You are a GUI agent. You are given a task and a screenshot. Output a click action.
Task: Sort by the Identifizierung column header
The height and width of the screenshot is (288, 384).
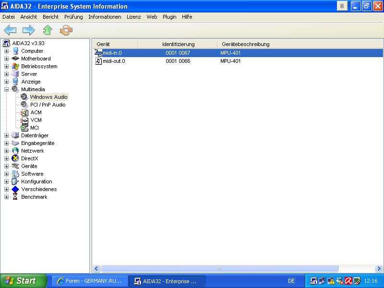click(x=178, y=44)
